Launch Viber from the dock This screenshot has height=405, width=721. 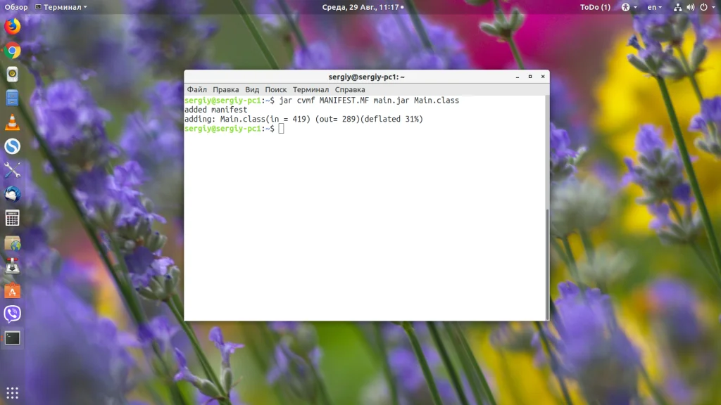13,314
